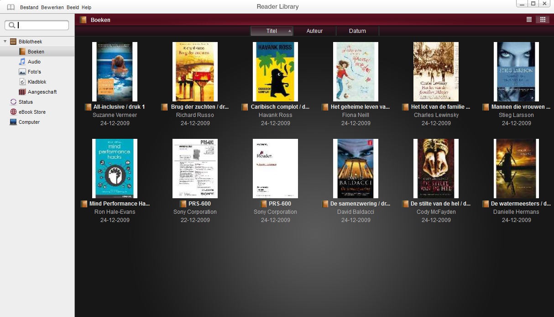Screen dimensions: 554x317
Task: Click book icon beside Het lot van de familie
Action: click(x=405, y=107)
